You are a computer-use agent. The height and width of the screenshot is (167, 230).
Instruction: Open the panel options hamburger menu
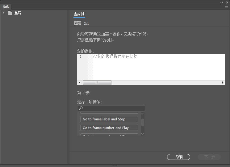pyautogui.click(x=226, y=7)
